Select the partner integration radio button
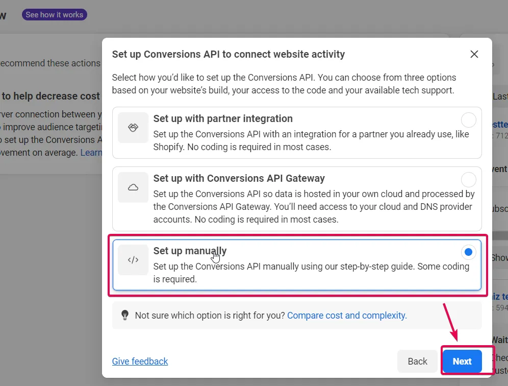Viewport: 508px width, 386px height. 468,120
